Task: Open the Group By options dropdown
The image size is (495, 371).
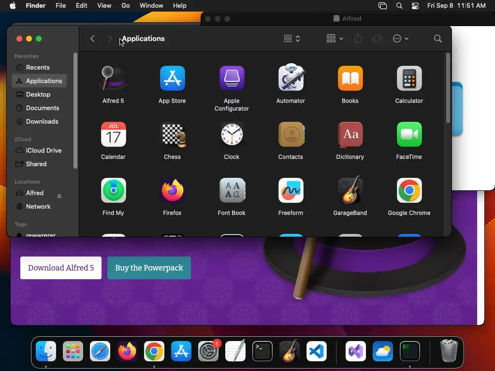Action: pos(335,39)
